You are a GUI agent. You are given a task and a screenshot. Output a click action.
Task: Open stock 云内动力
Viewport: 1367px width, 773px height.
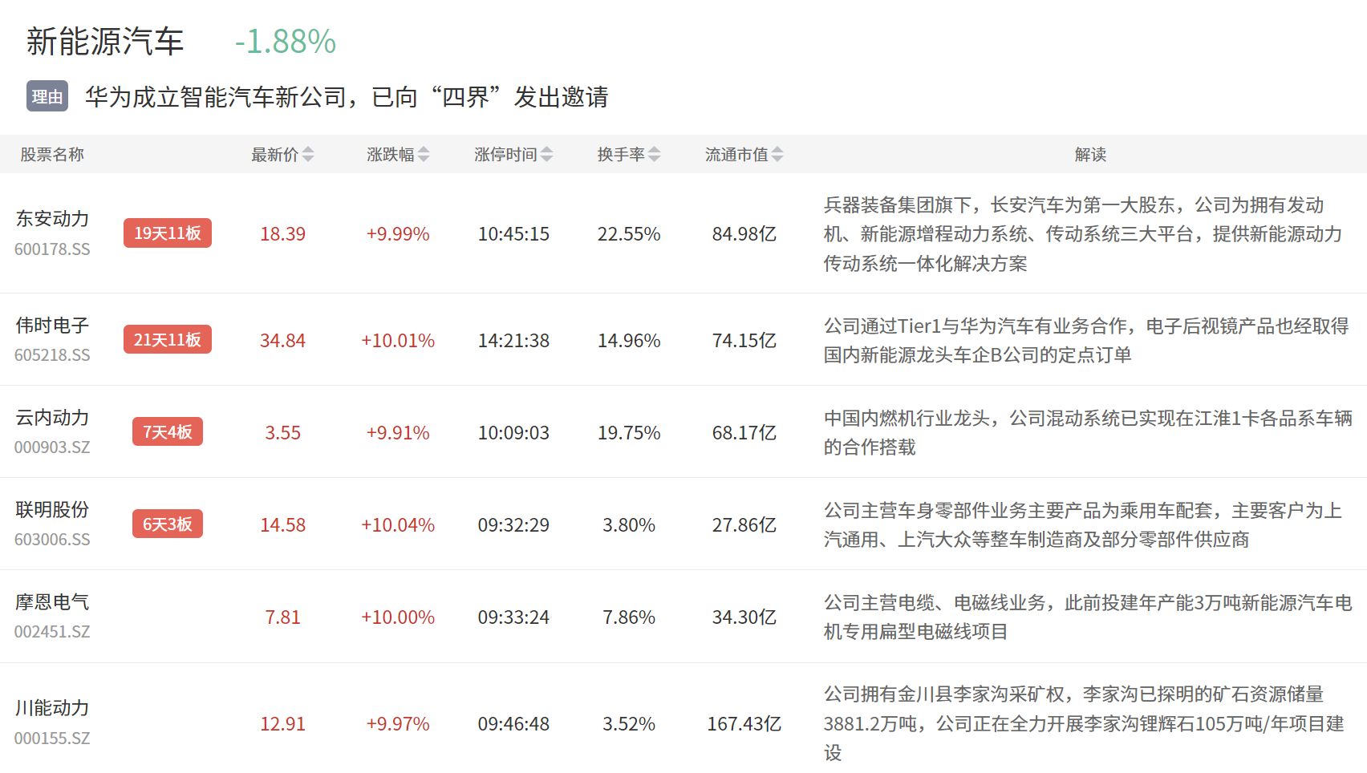[x=52, y=418]
